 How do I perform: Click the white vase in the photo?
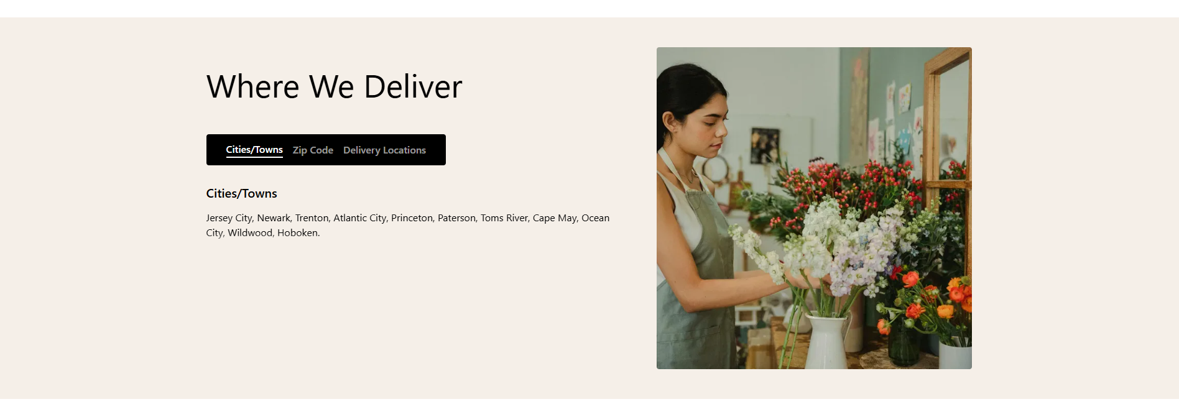click(826, 341)
